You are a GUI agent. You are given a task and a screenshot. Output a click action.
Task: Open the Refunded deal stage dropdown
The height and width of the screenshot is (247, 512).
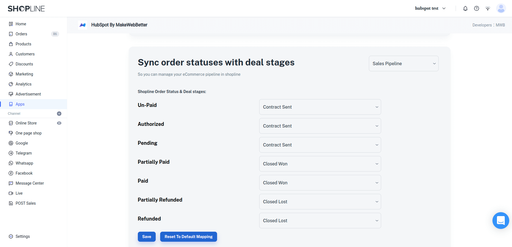(x=320, y=221)
